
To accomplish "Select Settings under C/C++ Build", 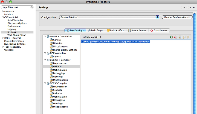I will click(11, 32).
